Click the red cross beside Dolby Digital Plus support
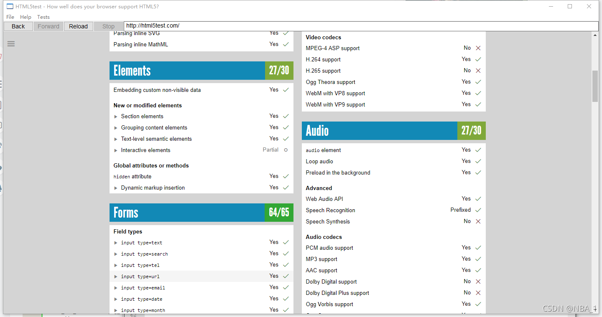 coord(478,293)
